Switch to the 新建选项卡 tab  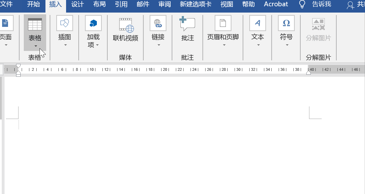195,4
